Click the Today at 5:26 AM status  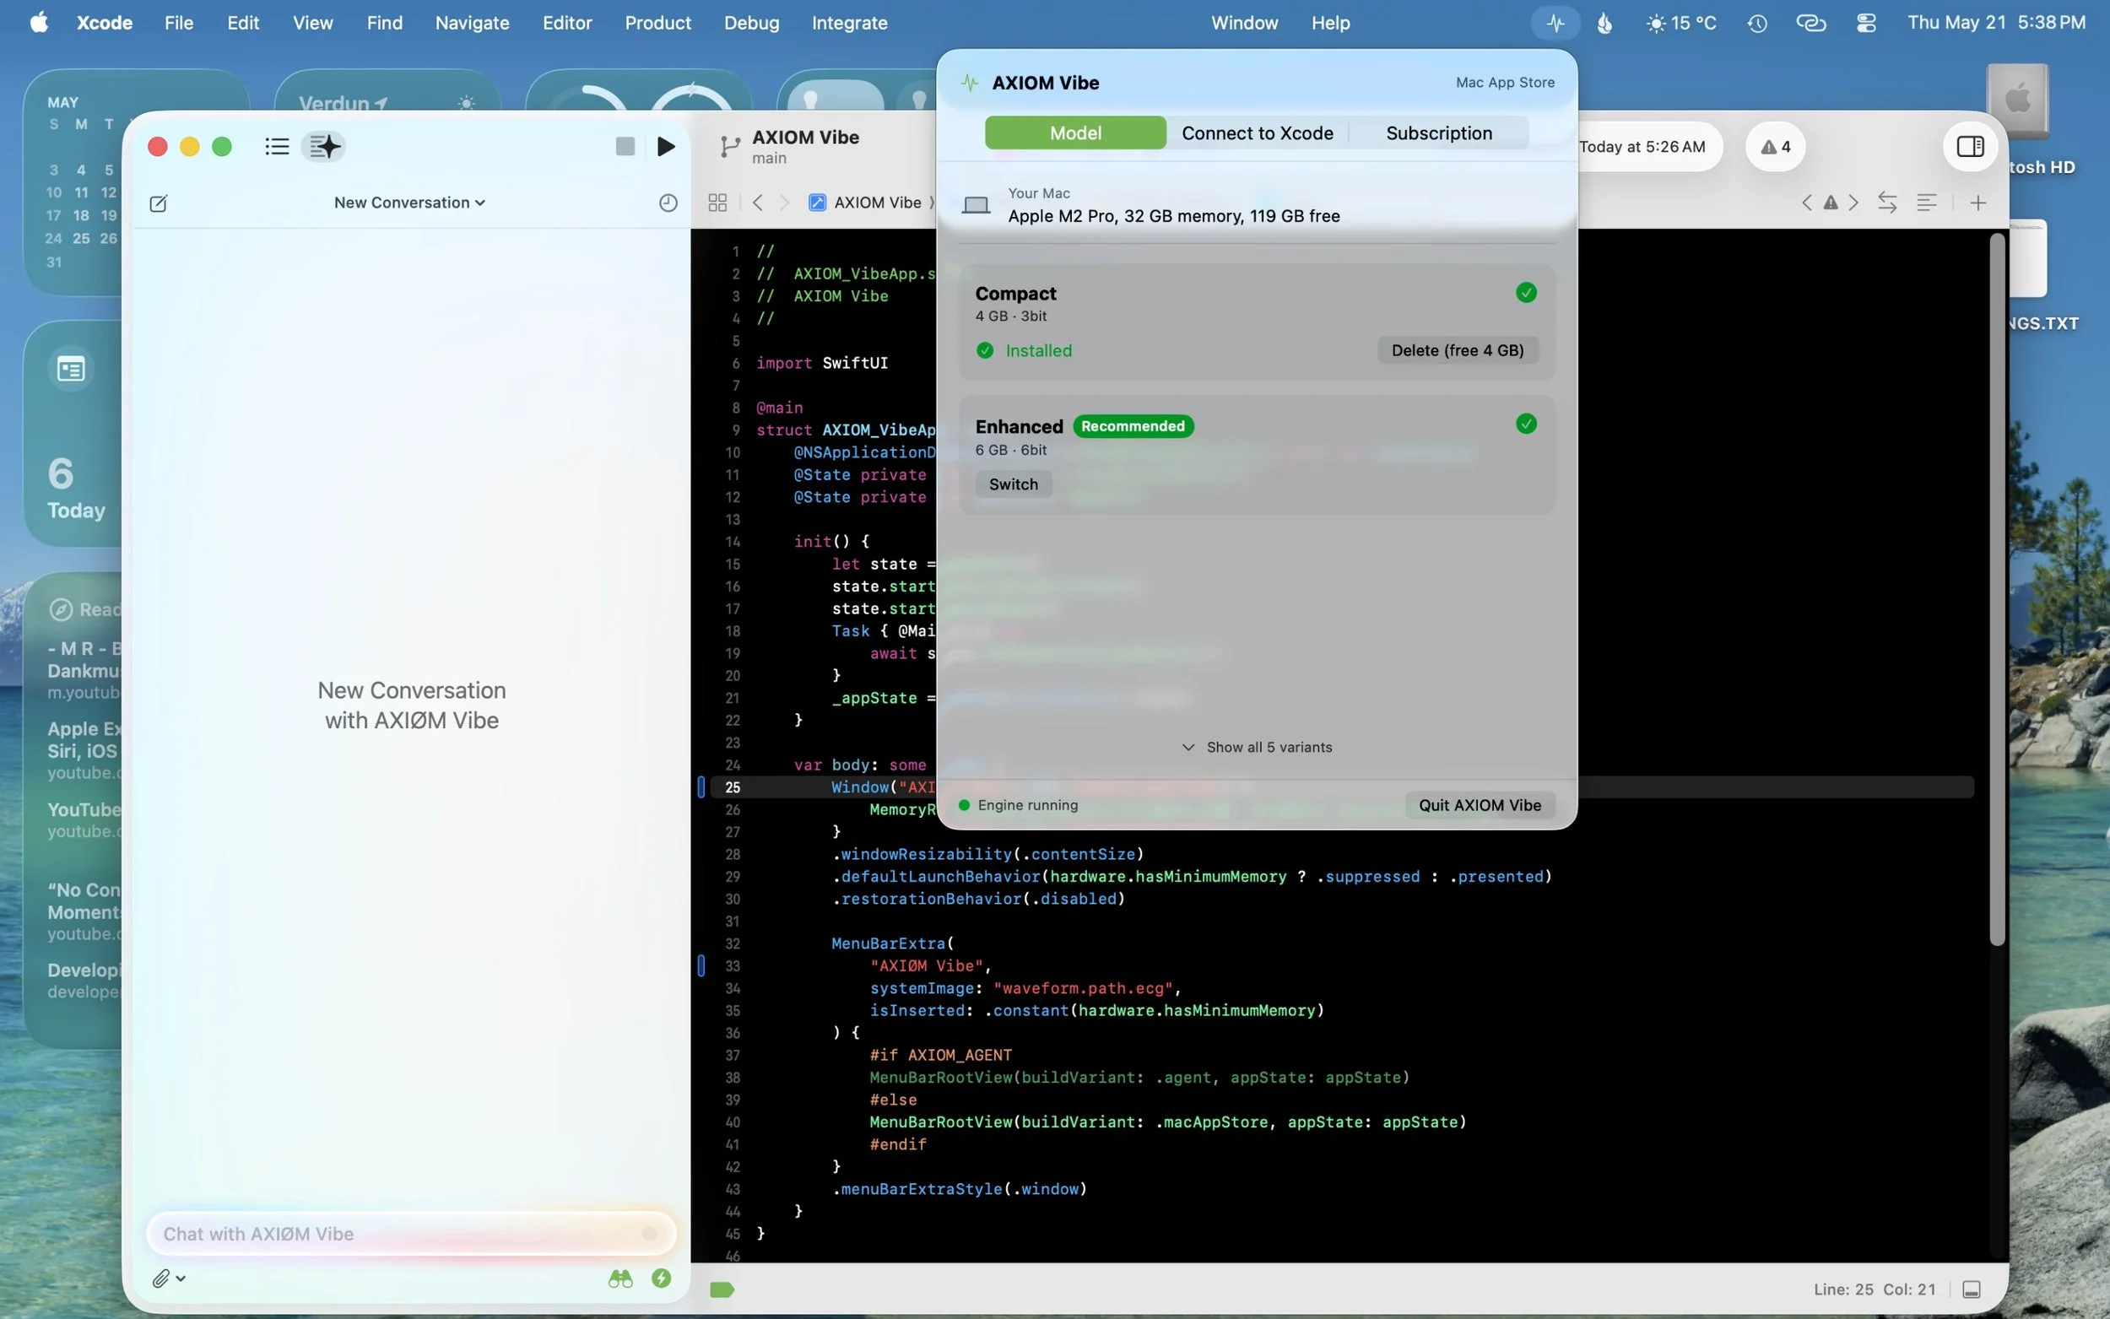1642,147
